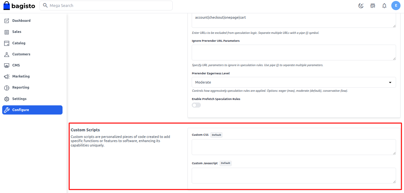Select the Customers people icon
The width and height of the screenshot is (404, 193).
[7, 54]
